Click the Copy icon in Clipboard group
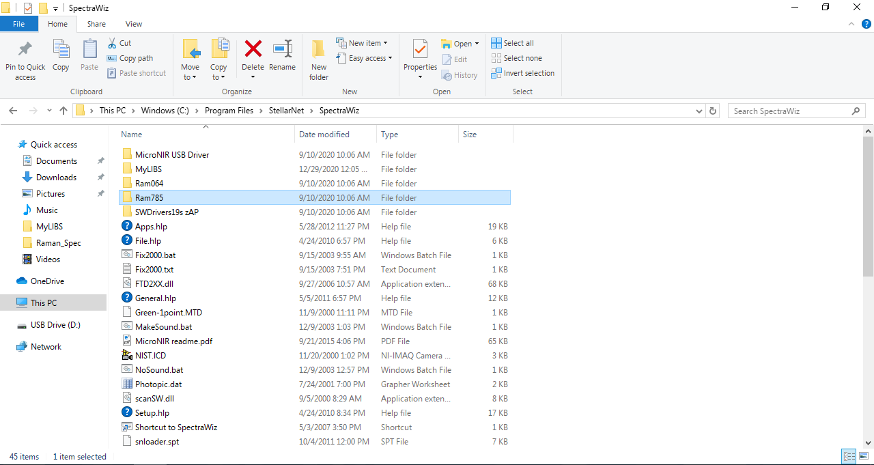 61,49
